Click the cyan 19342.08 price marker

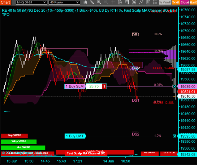[188, 155]
